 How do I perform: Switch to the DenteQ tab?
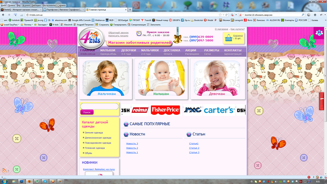coord(21,10)
